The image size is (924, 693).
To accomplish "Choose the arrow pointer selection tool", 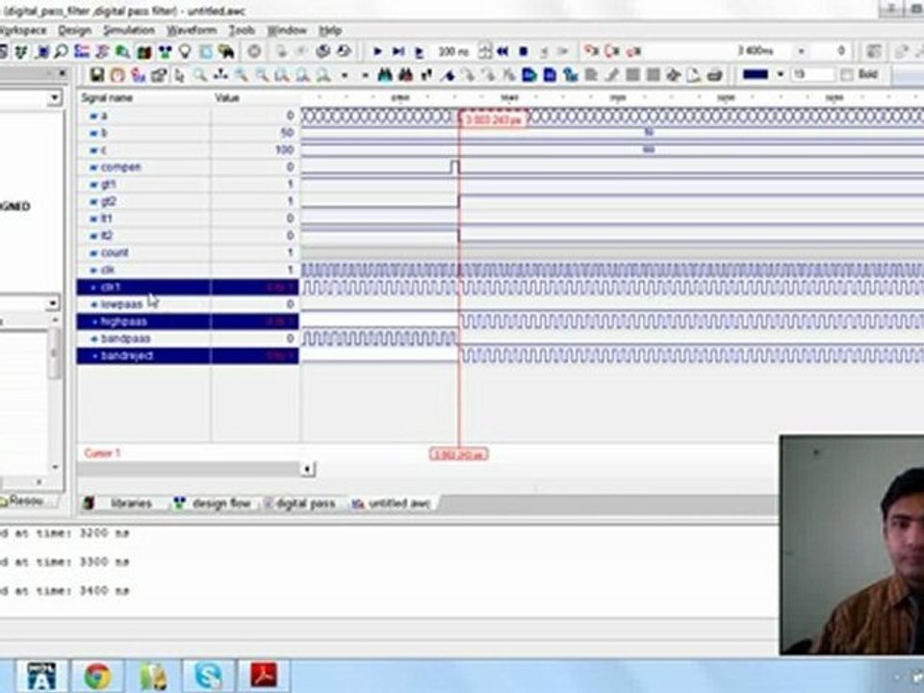I will click(x=180, y=75).
